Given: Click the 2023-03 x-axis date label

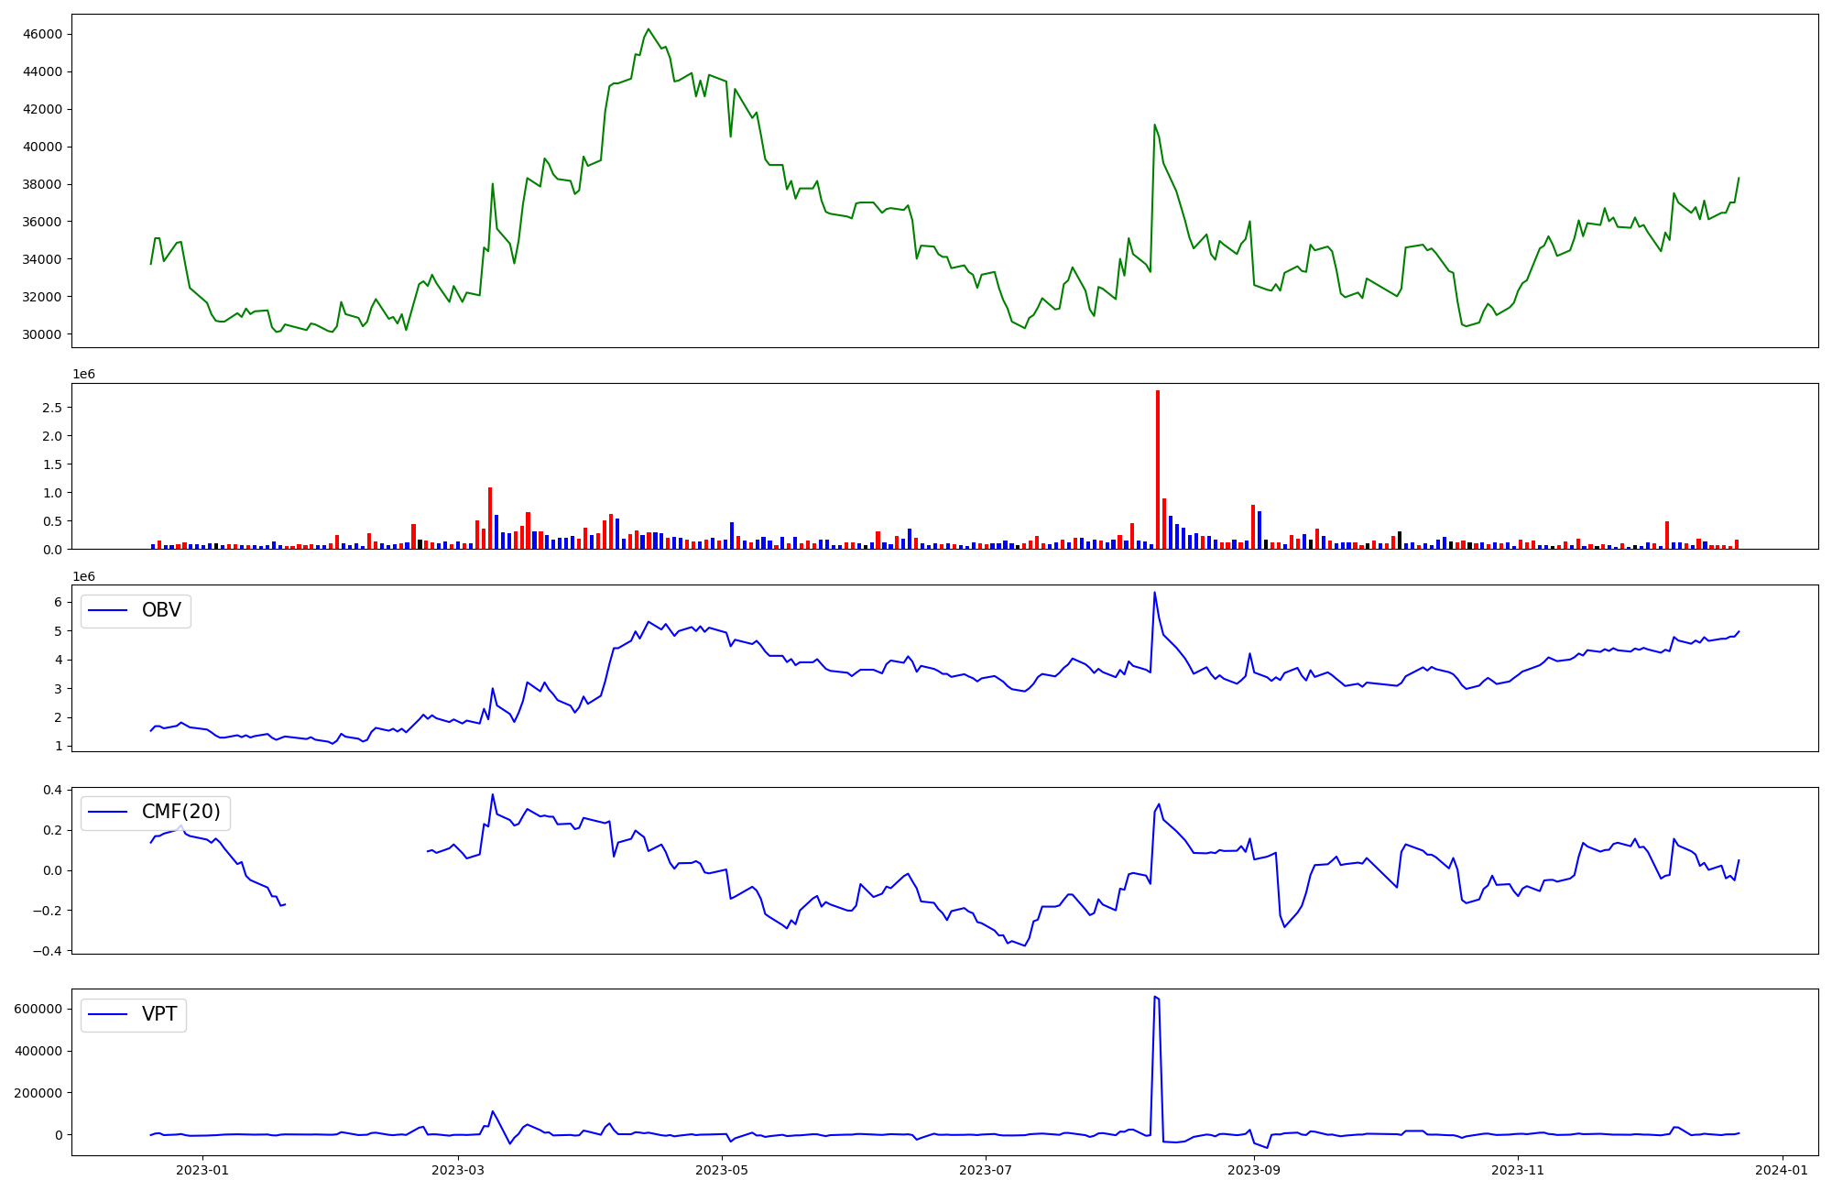Looking at the screenshot, I should [457, 1170].
